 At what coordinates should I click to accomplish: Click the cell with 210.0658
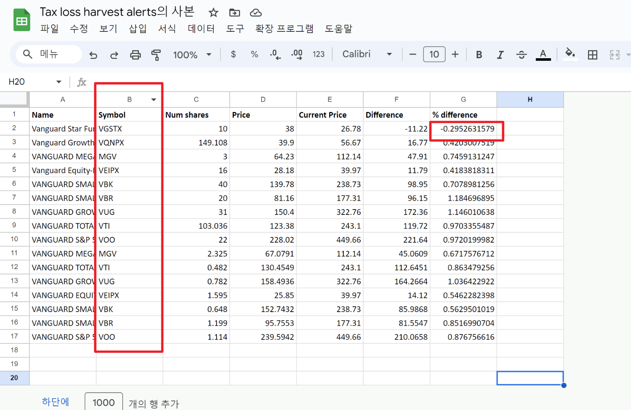click(x=397, y=337)
